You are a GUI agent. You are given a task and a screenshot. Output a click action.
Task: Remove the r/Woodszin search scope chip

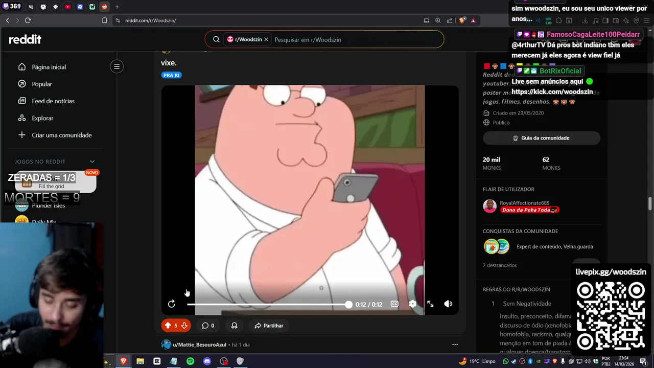tap(266, 39)
